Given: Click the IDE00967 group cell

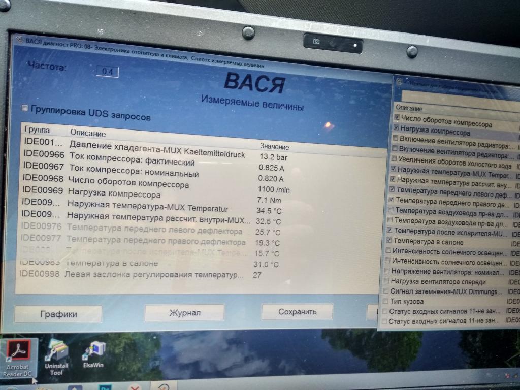Looking at the screenshot, I should [x=43, y=166].
